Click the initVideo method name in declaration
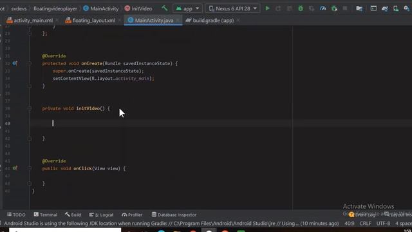This screenshot has width=412, height=232. (88, 108)
